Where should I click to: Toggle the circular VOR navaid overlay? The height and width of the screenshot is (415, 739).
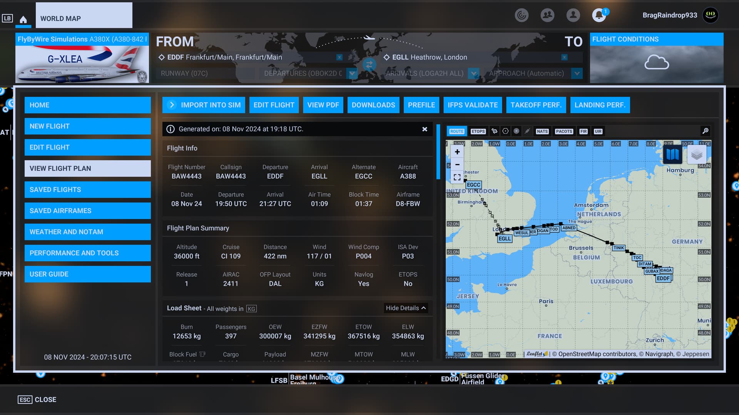pyautogui.click(x=516, y=131)
